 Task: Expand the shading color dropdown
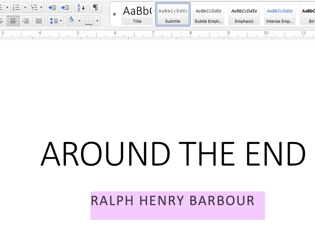[x=80, y=21]
